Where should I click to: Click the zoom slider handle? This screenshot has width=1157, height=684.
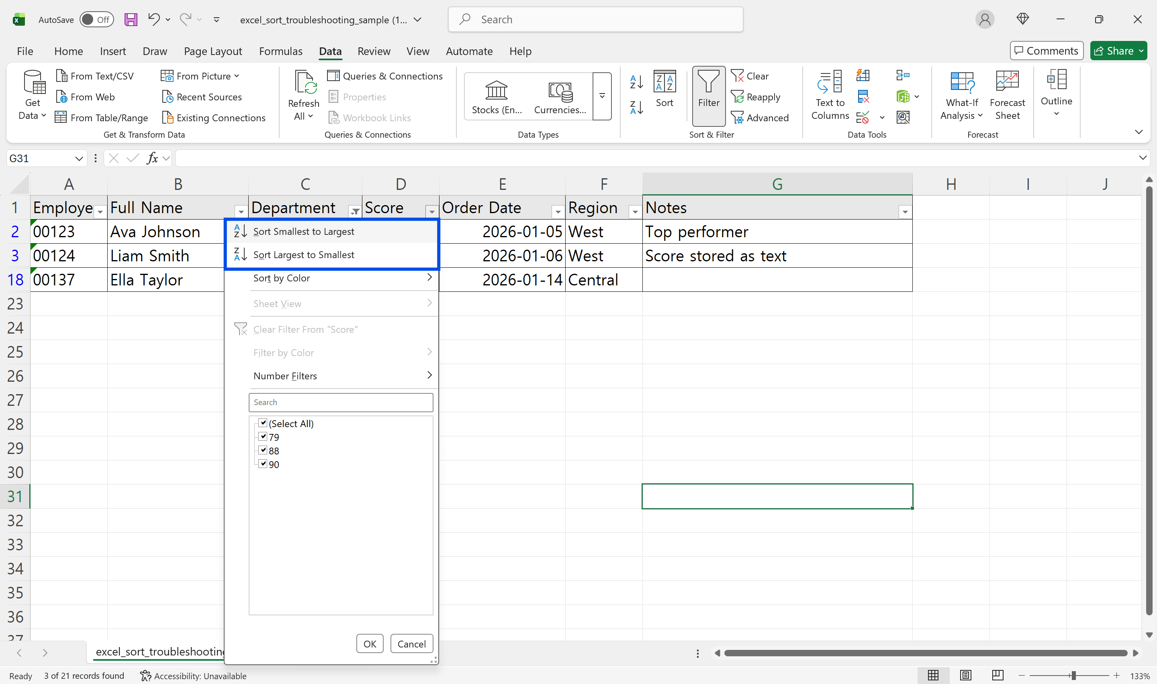(1073, 676)
